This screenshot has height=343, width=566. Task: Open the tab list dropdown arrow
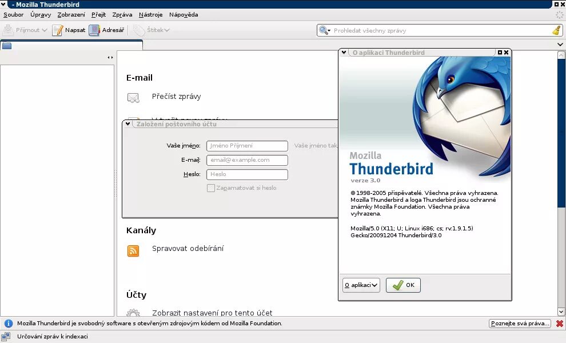click(560, 45)
